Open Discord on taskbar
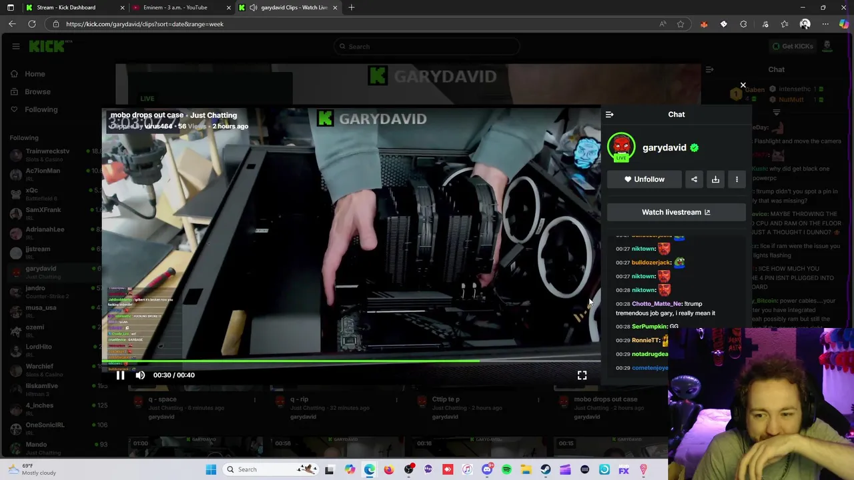Viewport: 854px width, 480px height. tap(487, 469)
